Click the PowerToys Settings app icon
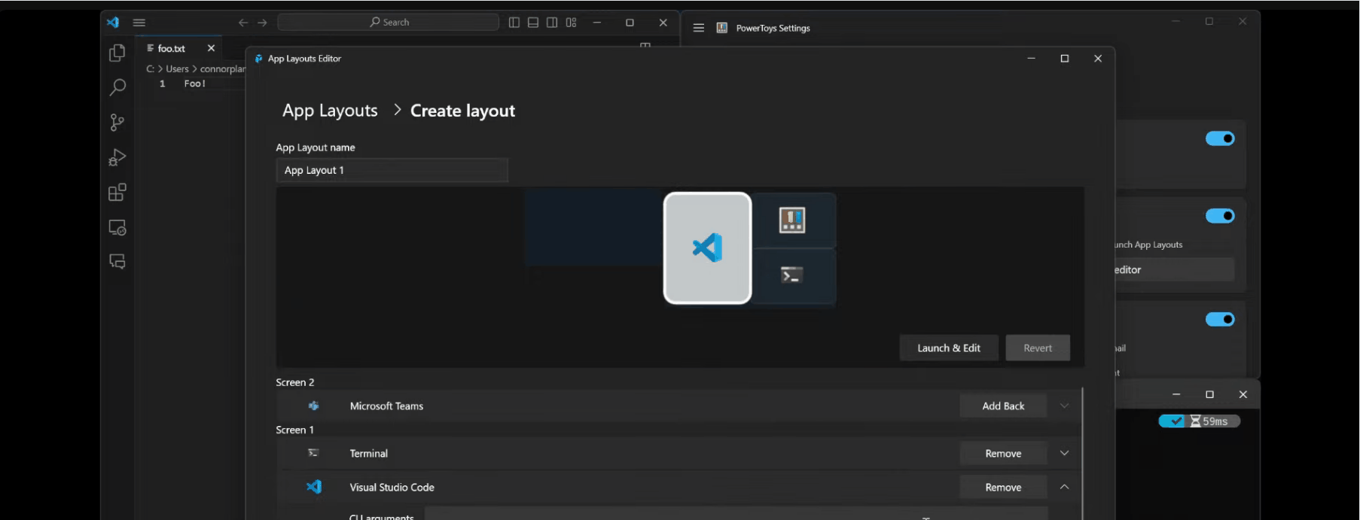Image resolution: width=1360 pixels, height=520 pixels. point(722,28)
